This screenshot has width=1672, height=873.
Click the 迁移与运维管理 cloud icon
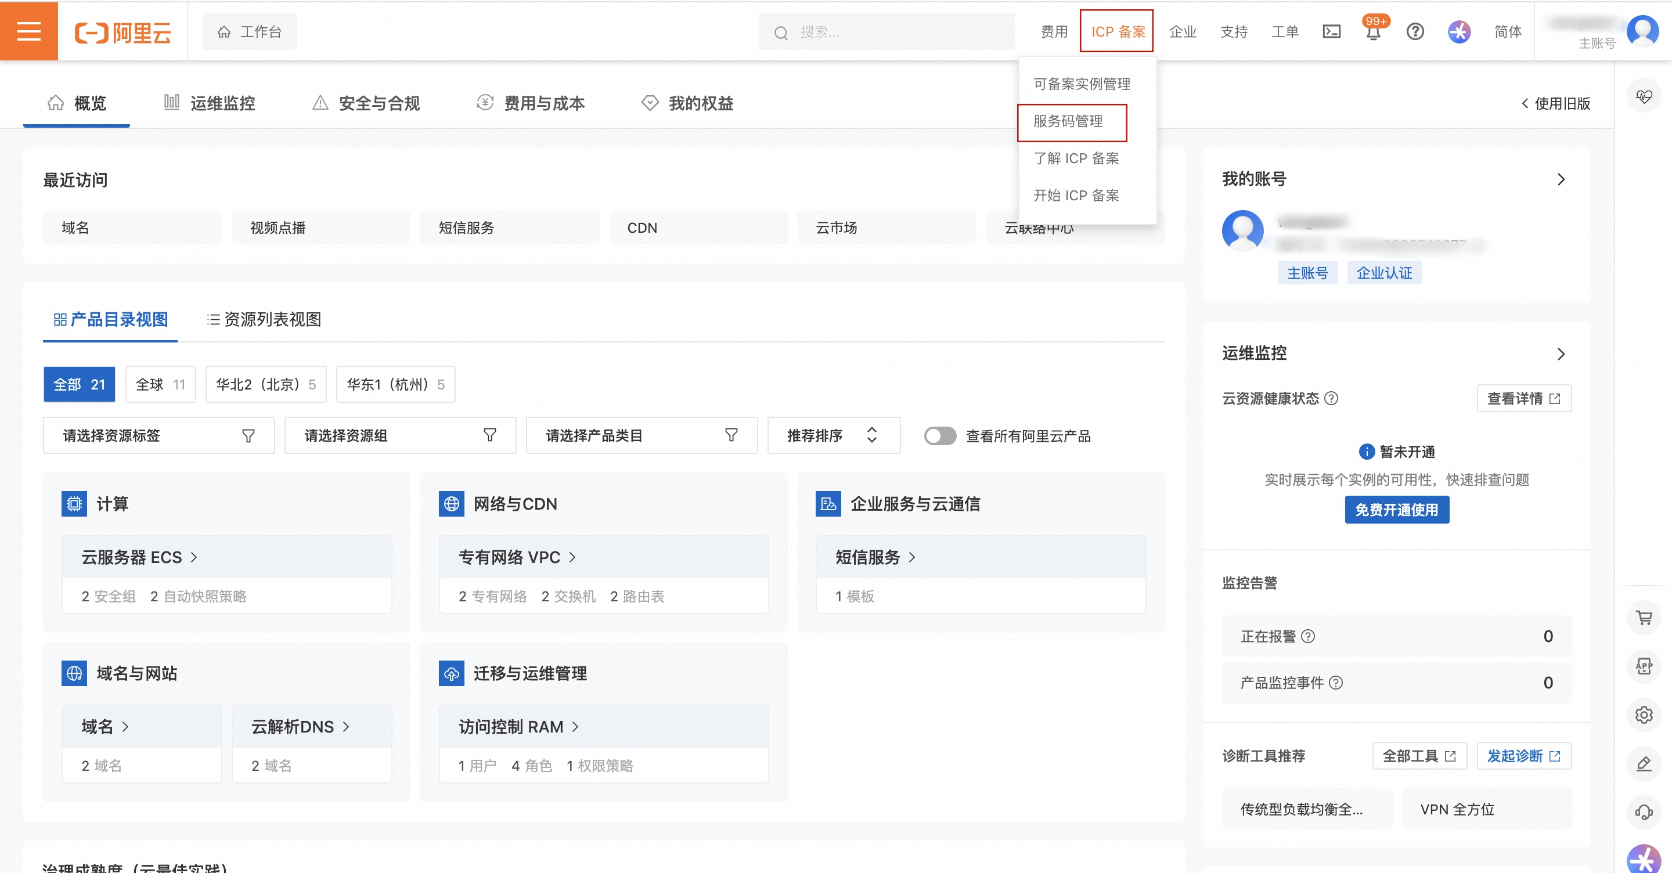coord(451,673)
